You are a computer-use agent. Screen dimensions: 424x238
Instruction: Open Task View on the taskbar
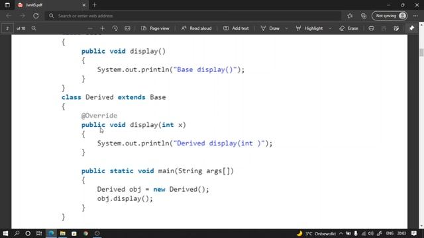[39, 233]
